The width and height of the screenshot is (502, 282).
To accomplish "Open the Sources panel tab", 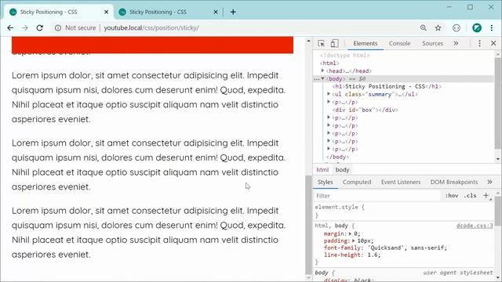I will pos(432,43).
